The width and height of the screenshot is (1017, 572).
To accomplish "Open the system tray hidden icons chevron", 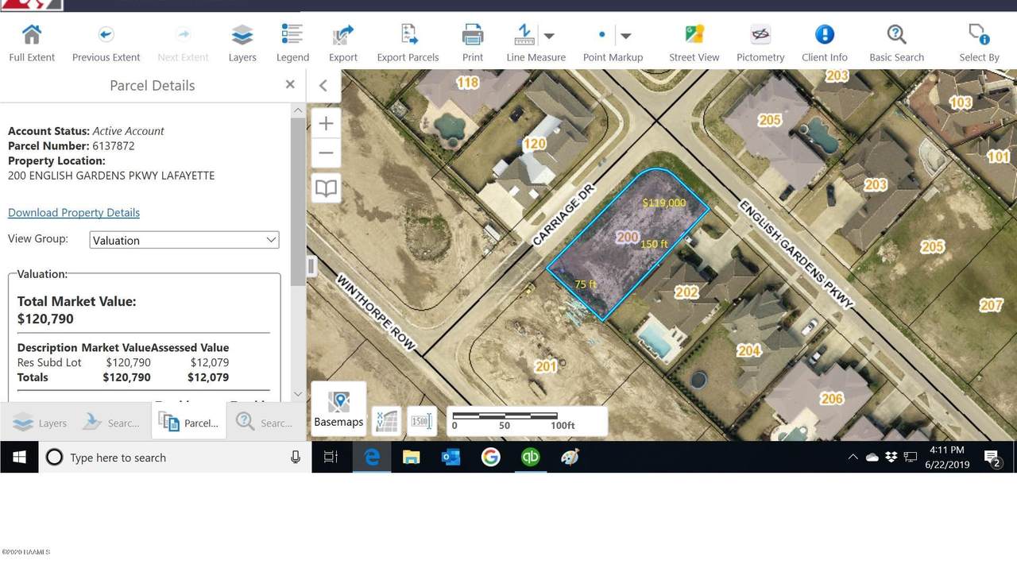I will [853, 458].
